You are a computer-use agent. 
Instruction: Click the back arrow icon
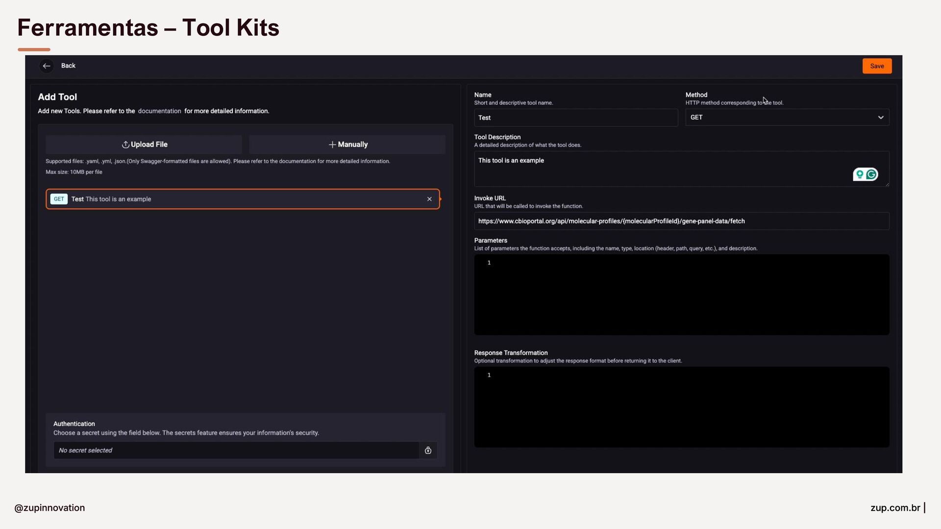pyautogui.click(x=47, y=66)
